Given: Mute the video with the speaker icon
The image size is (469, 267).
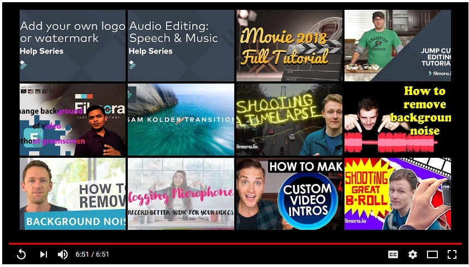Looking at the screenshot, I should click(x=63, y=254).
